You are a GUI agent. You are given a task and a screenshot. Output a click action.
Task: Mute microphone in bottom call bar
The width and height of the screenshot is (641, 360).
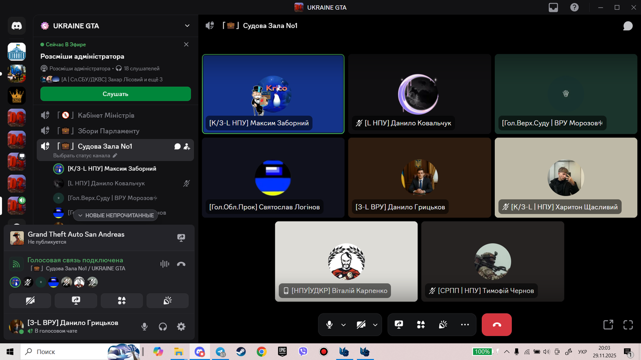click(x=329, y=324)
